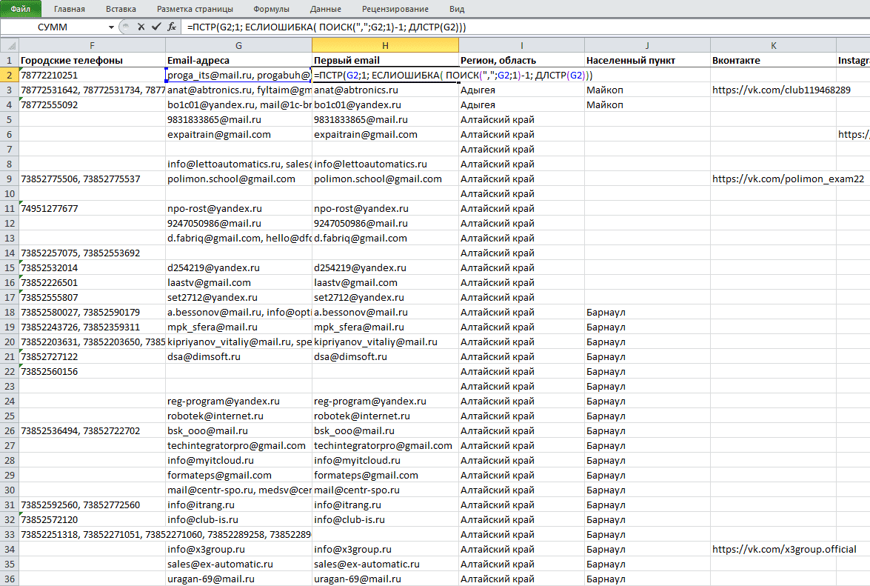870x586 pixels.
Task: Select column J header
Action: (648, 45)
